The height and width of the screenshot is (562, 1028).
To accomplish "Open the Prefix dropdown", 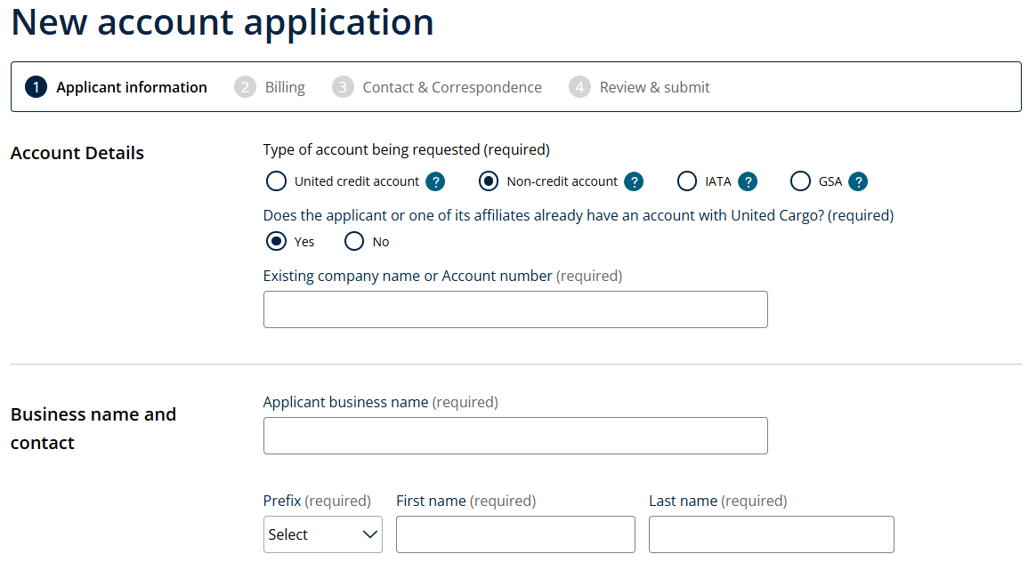I will (x=323, y=534).
